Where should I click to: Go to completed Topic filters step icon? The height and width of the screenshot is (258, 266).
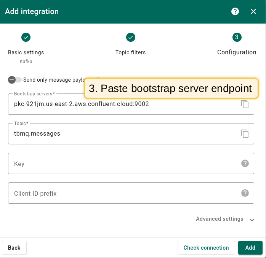point(131,37)
